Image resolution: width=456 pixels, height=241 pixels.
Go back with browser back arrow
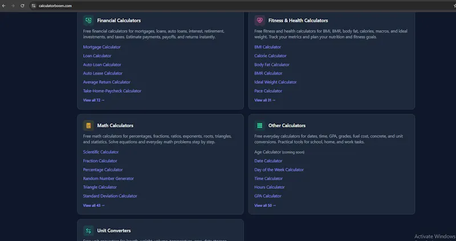pyautogui.click(x=4, y=6)
